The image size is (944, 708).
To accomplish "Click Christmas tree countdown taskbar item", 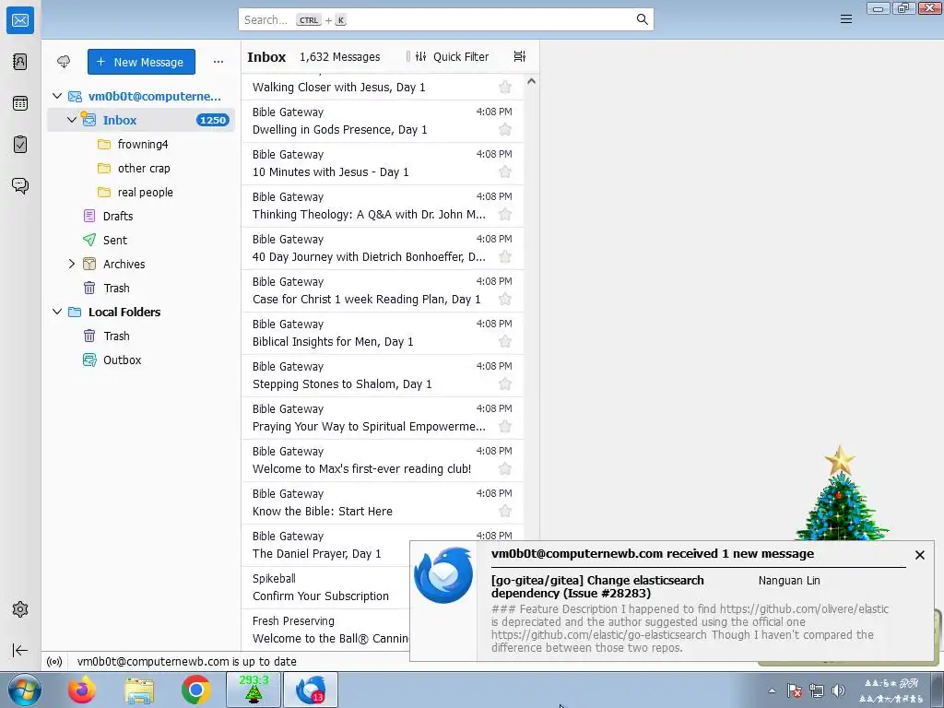I will pos(254,690).
